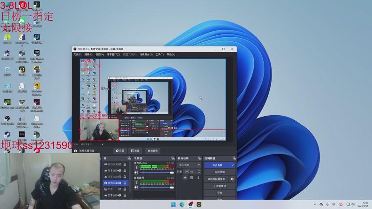Toggle the lock on the 视频采集 source

(x=125, y=183)
